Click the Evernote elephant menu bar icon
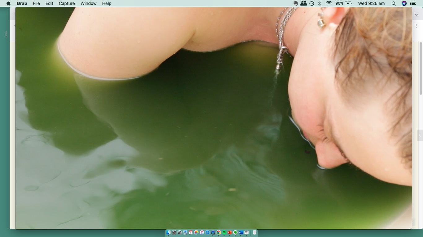 (x=295, y=3)
